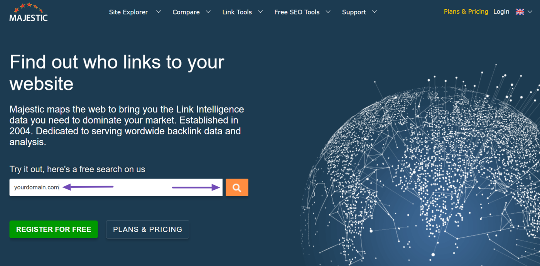Click the orange magnifying glass search button

pyautogui.click(x=237, y=187)
